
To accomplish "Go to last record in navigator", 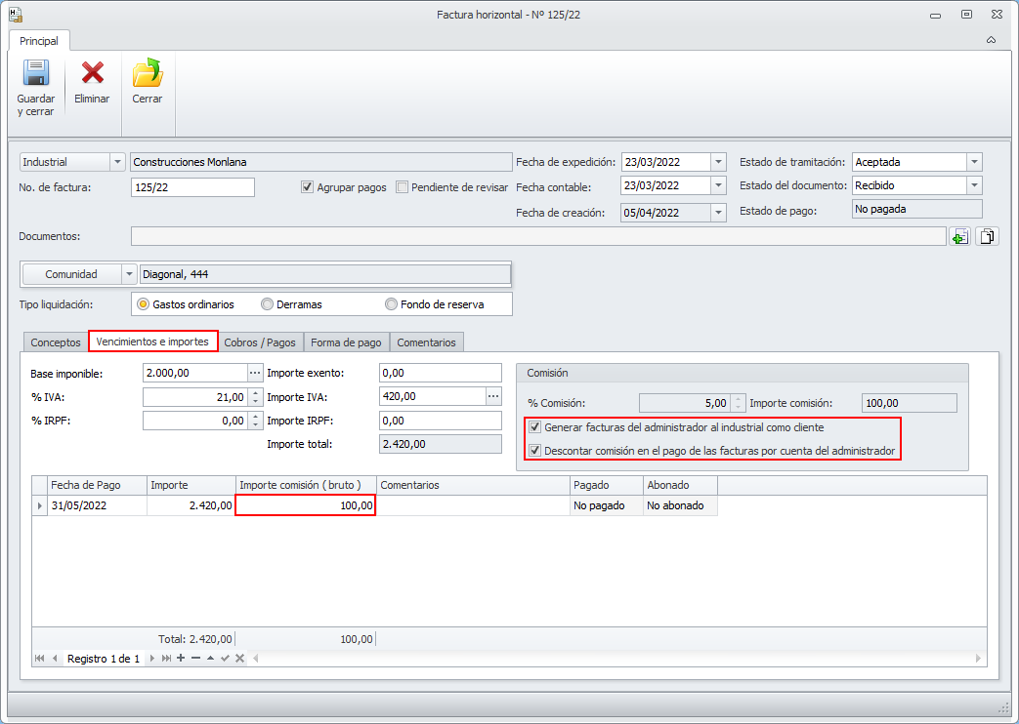I will click(166, 659).
